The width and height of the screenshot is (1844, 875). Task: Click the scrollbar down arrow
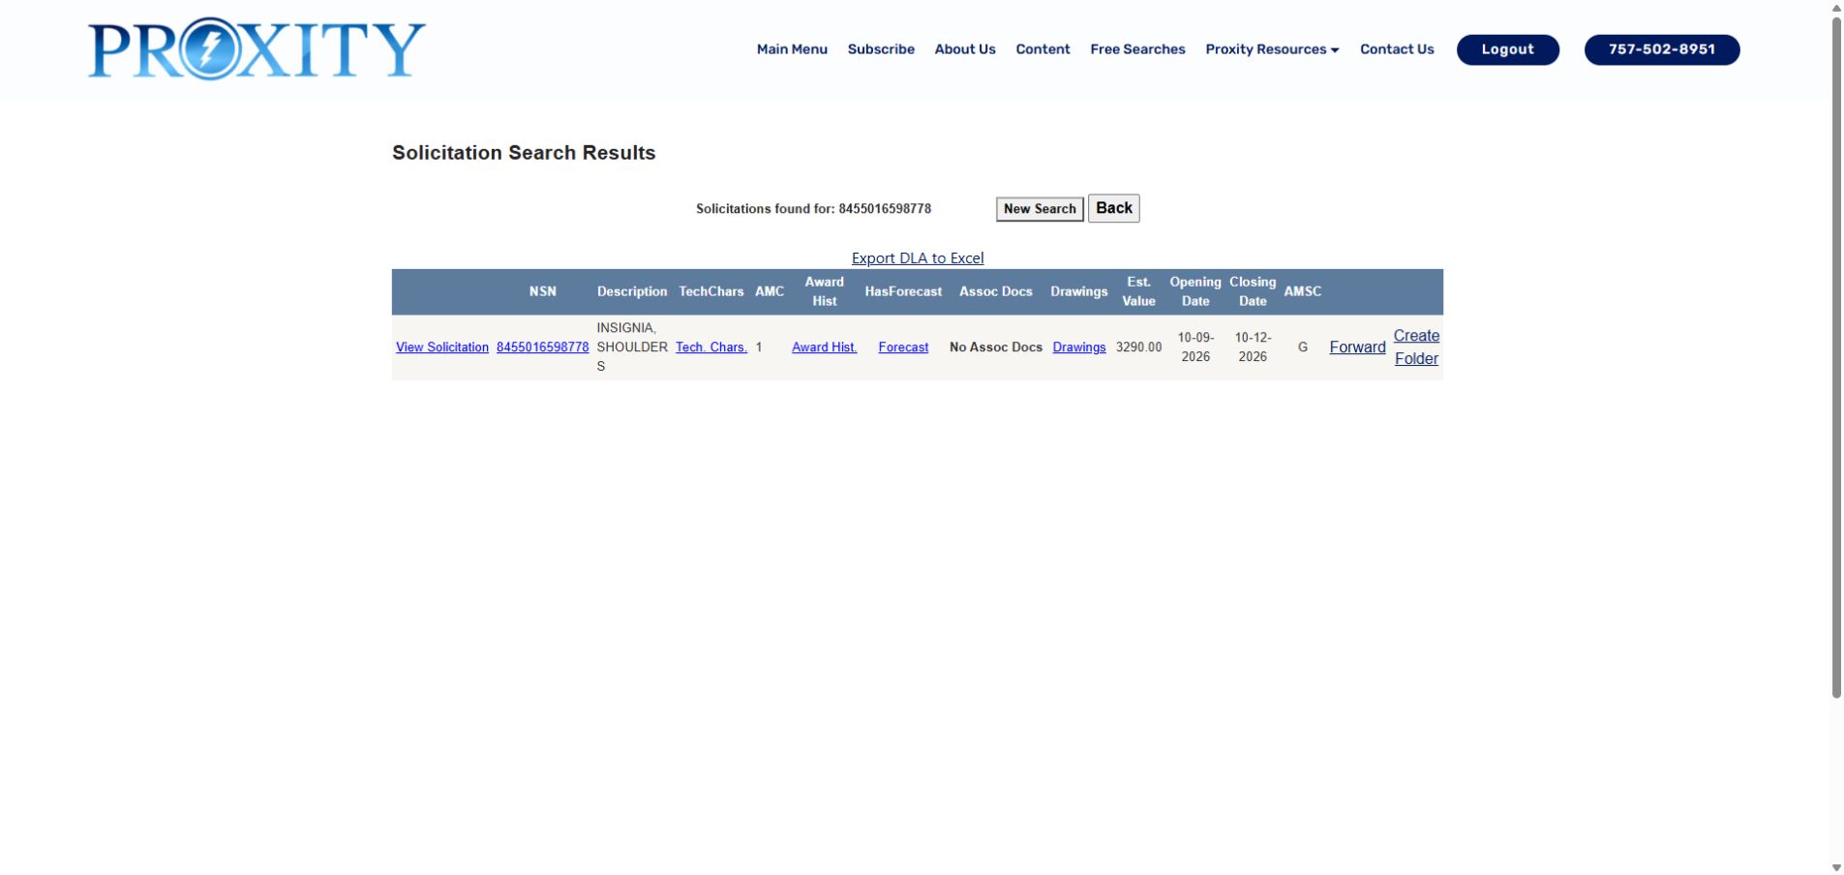(1836, 868)
